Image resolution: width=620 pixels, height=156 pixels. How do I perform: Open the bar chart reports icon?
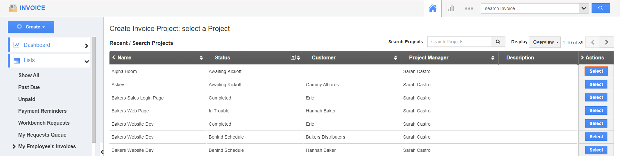pos(451,8)
